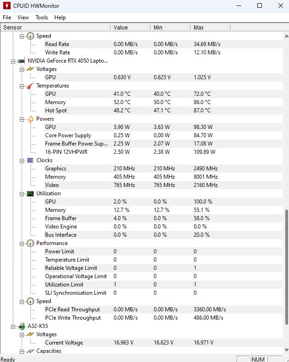The height and width of the screenshot is (362, 289).
Task: Open the File menu
Action: click(x=7, y=18)
